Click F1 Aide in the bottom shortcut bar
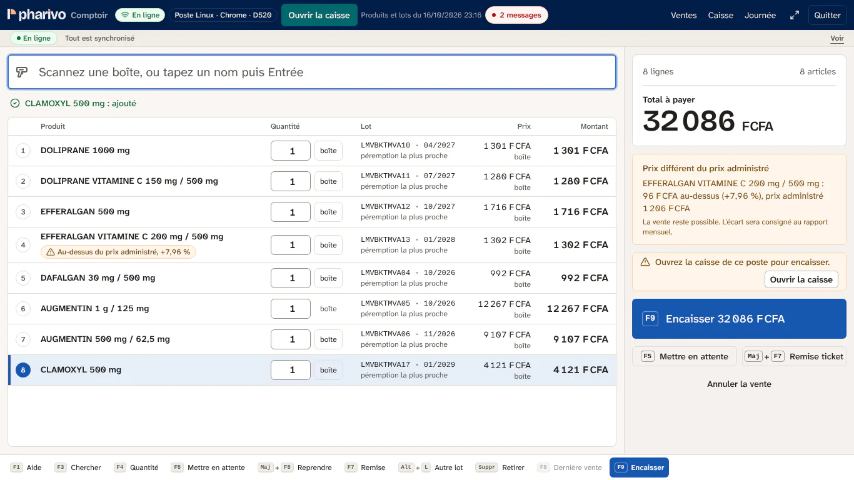 (26, 467)
